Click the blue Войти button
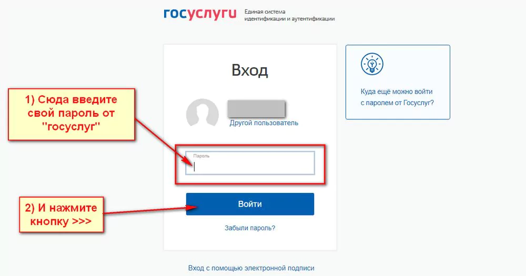The image size is (526, 276). pos(250,204)
